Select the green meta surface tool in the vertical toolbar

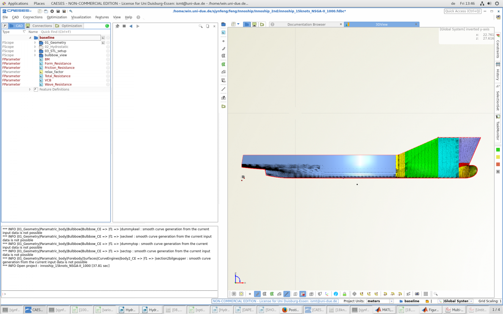[224, 64]
